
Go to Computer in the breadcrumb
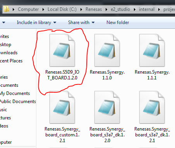(x=28, y=9)
